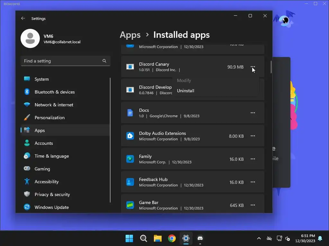Image resolution: width=329 pixels, height=246 pixels.
Task: Click the 90.9 MB size value
Action: 236,67
